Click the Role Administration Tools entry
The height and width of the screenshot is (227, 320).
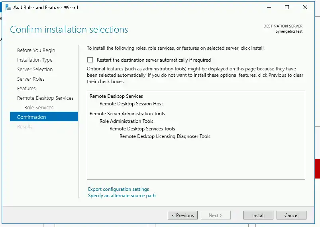[126, 121]
